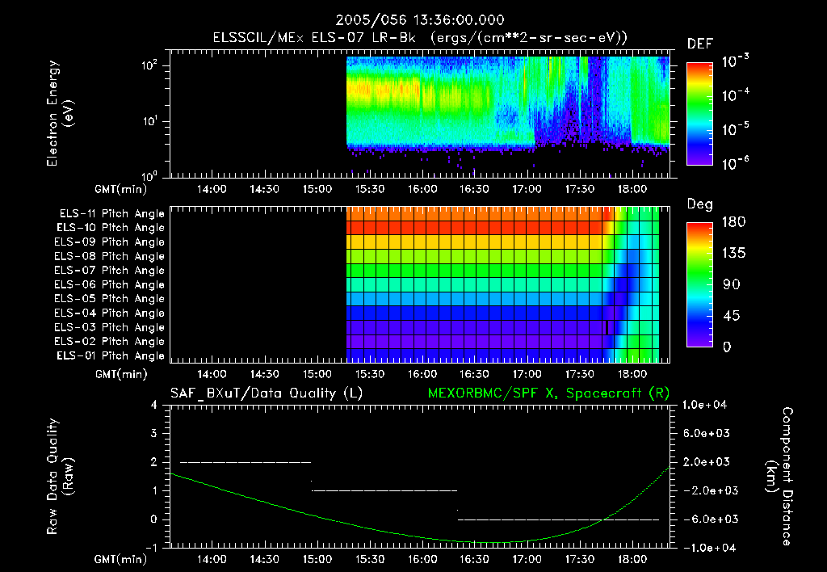Select the ELS-02 Pitch Angle row label

click(x=109, y=342)
